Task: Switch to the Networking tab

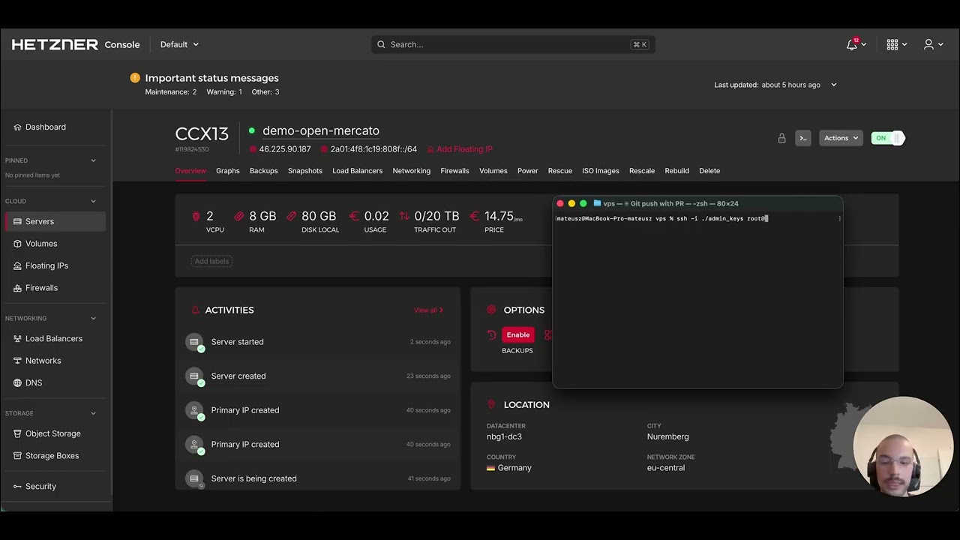Action: (x=411, y=171)
